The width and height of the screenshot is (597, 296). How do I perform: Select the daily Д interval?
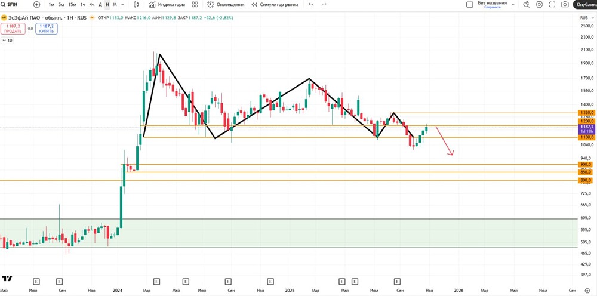[100, 5]
